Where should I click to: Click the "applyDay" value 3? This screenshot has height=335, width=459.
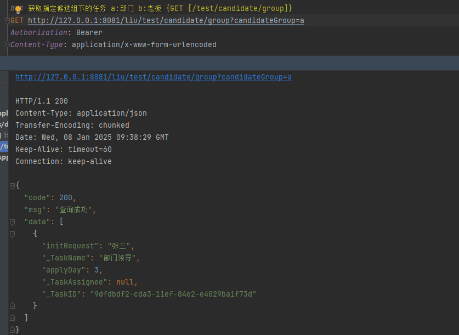pos(96,270)
